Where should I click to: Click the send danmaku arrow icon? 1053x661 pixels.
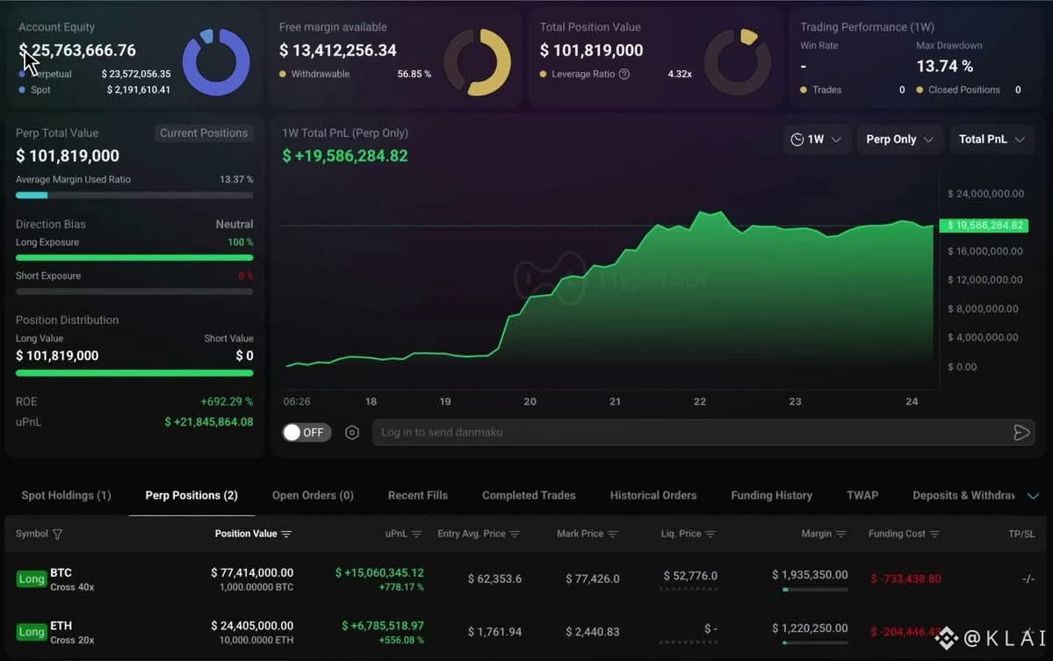click(x=1021, y=433)
